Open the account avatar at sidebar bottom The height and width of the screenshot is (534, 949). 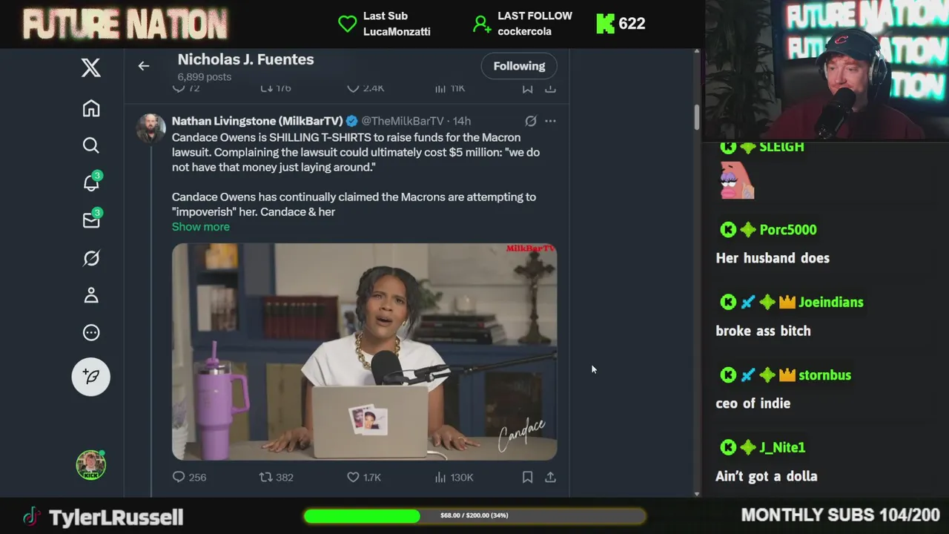point(90,465)
